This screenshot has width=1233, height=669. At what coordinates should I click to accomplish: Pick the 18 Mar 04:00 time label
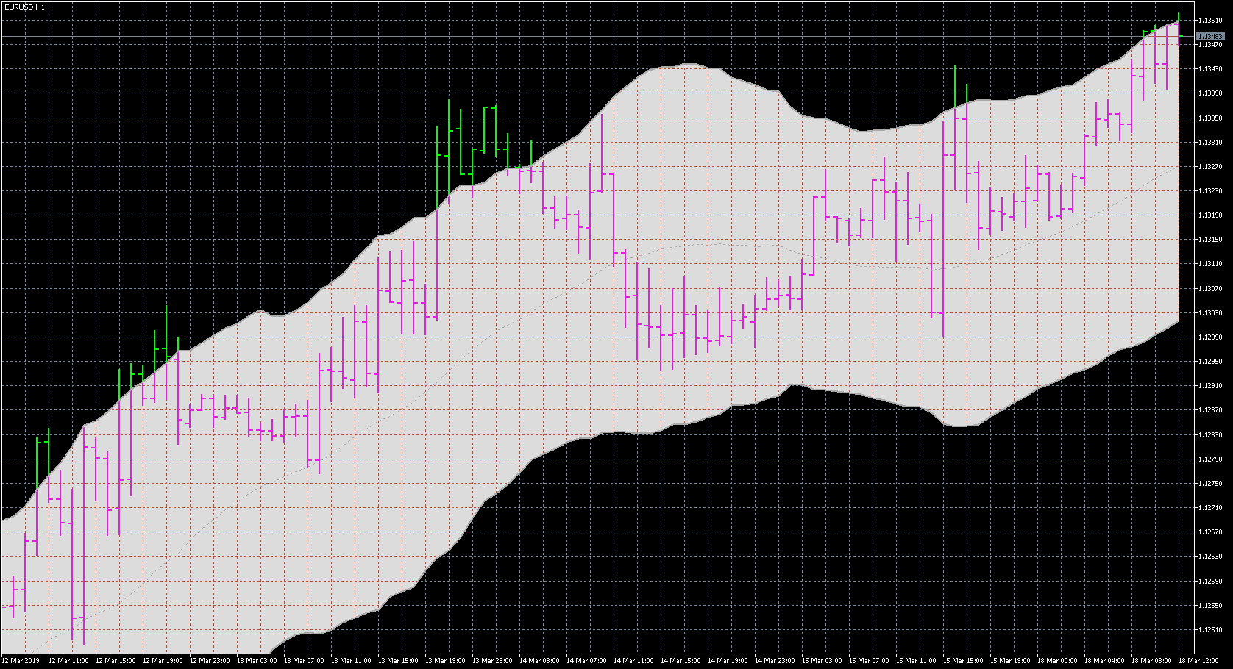1104,661
